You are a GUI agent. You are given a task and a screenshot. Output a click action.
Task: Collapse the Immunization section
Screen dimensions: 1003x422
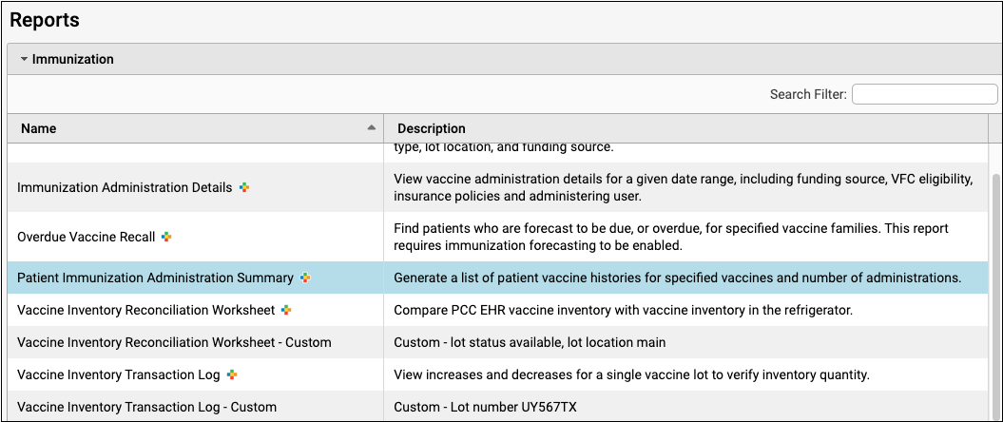tap(25, 59)
